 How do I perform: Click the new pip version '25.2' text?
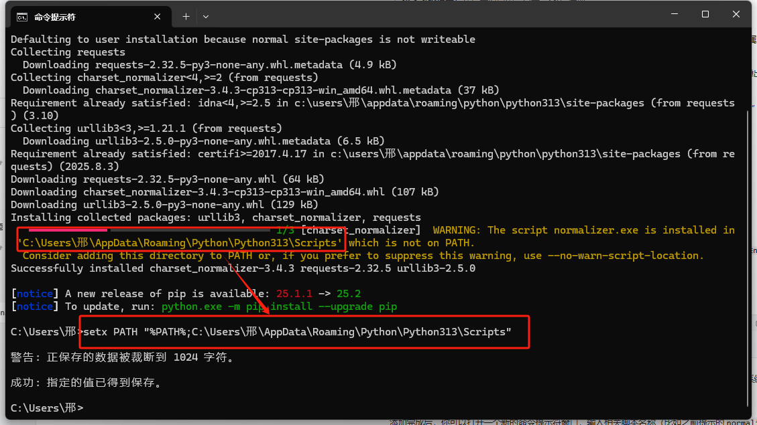(x=349, y=294)
